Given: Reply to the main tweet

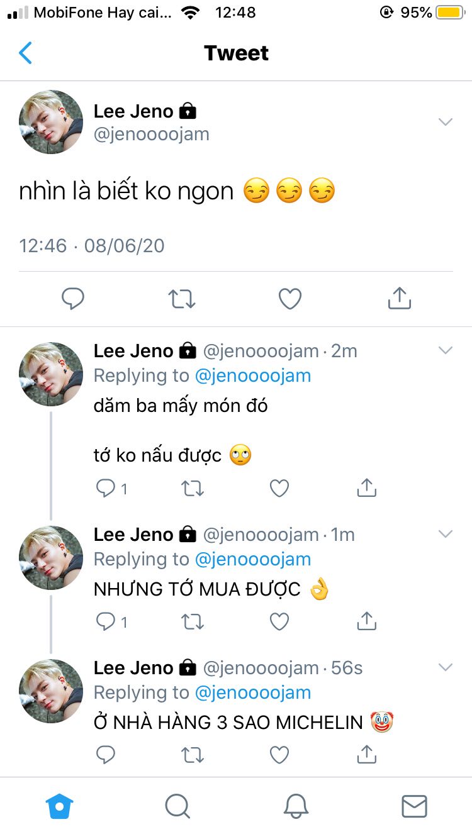Looking at the screenshot, I should tap(73, 299).
